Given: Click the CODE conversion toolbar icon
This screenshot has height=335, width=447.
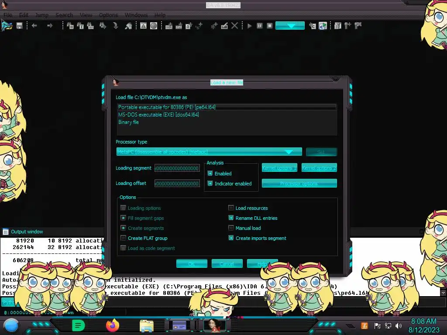Looking at the screenshot, I should [169, 26].
